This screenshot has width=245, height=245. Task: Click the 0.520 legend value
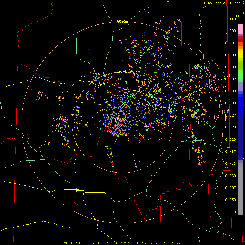pos(231,140)
